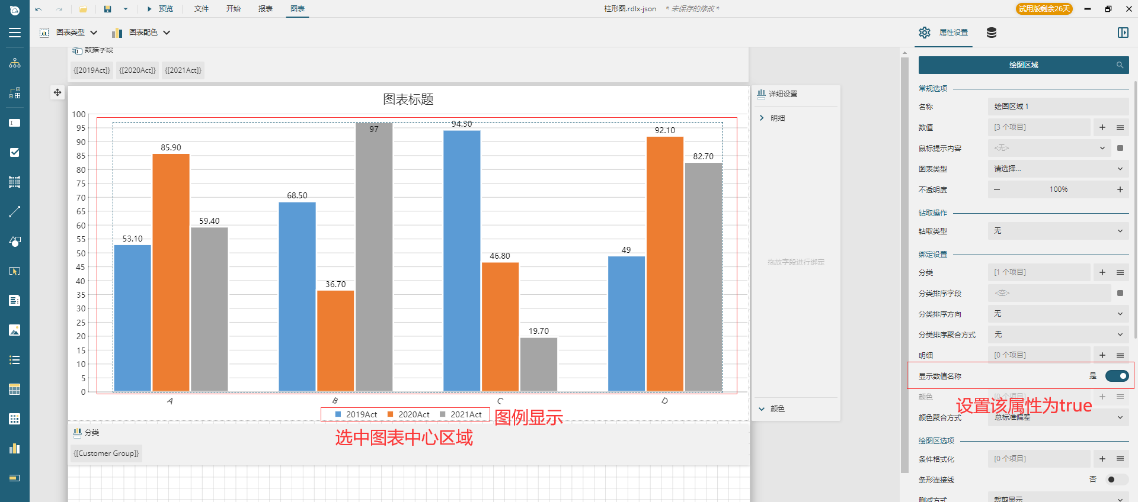Select the barcode/container tool in sidebar
This screenshot has height=502, width=1138.
[15, 182]
